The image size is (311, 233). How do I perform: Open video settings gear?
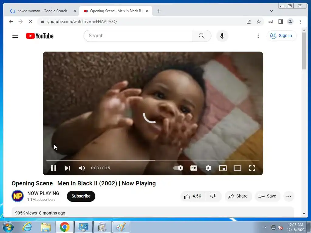tap(208, 168)
